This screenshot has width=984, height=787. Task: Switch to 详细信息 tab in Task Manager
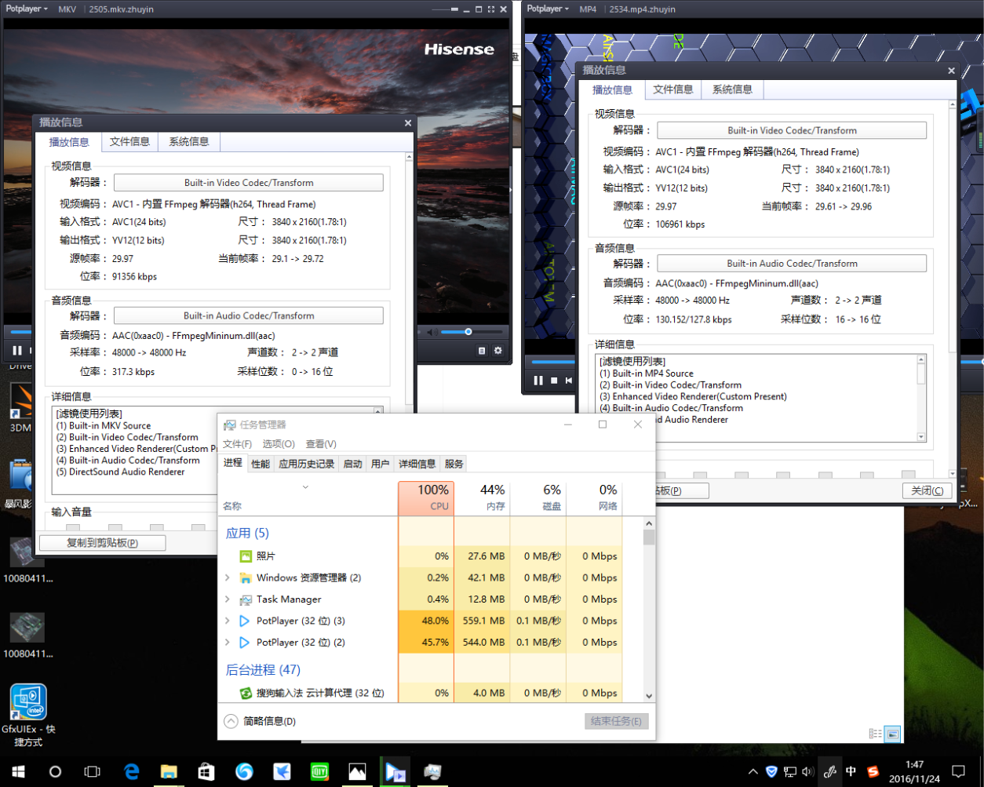[x=417, y=464]
